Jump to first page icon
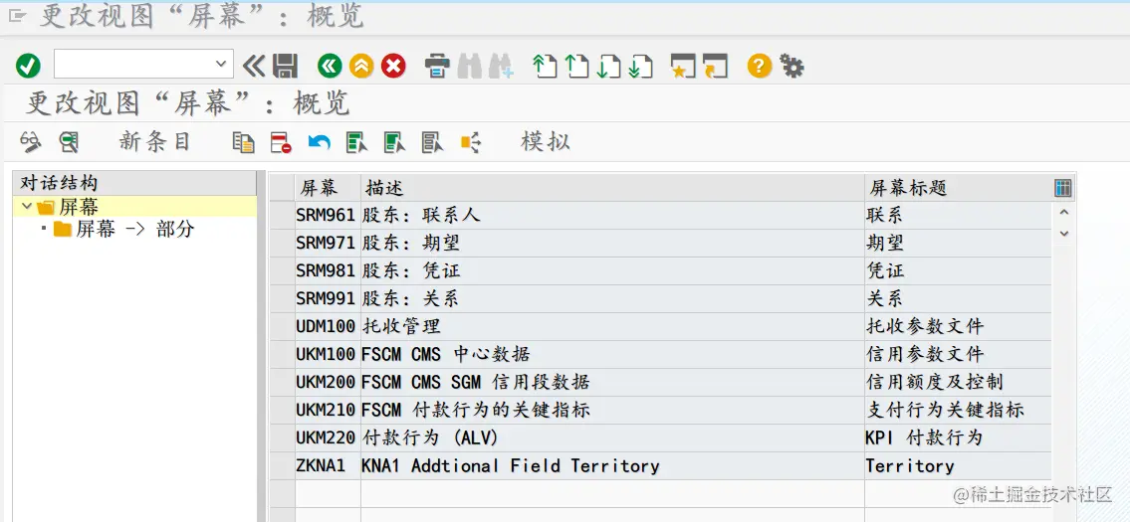Viewport: 1130px width, 522px height. click(545, 67)
